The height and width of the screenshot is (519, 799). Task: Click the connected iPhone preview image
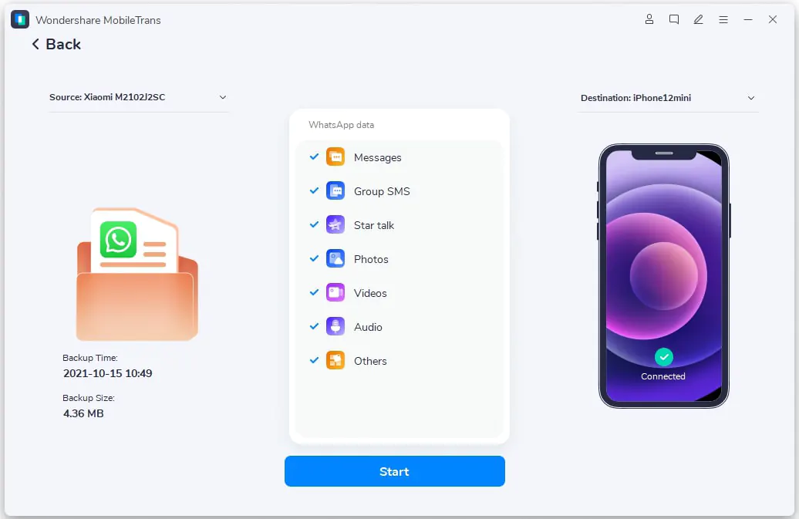coord(663,276)
